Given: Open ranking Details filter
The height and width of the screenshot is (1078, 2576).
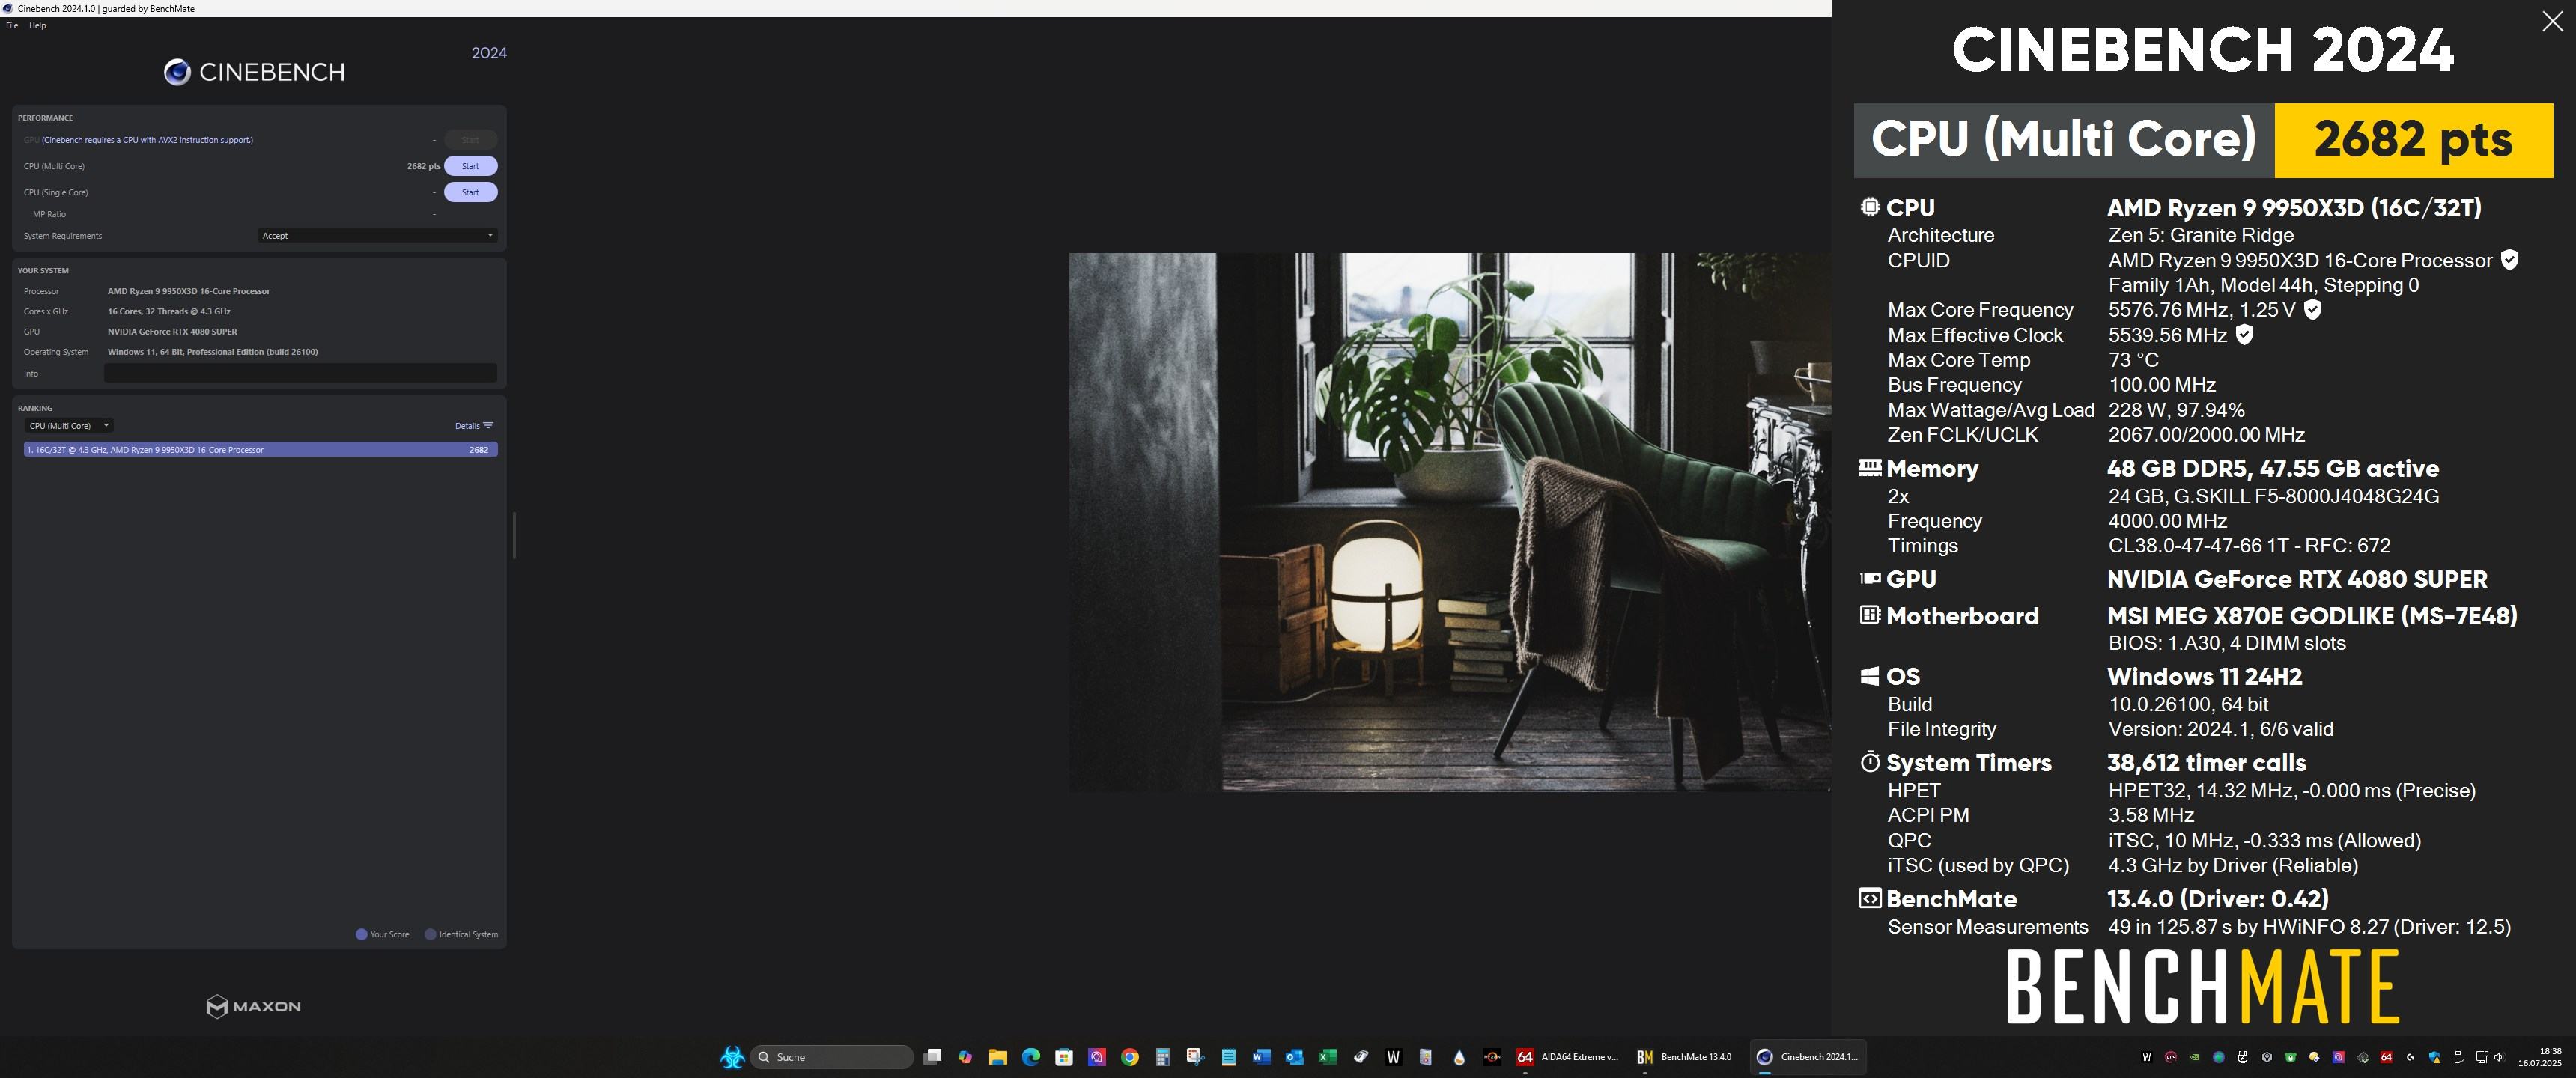Looking at the screenshot, I should click(x=474, y=426).
